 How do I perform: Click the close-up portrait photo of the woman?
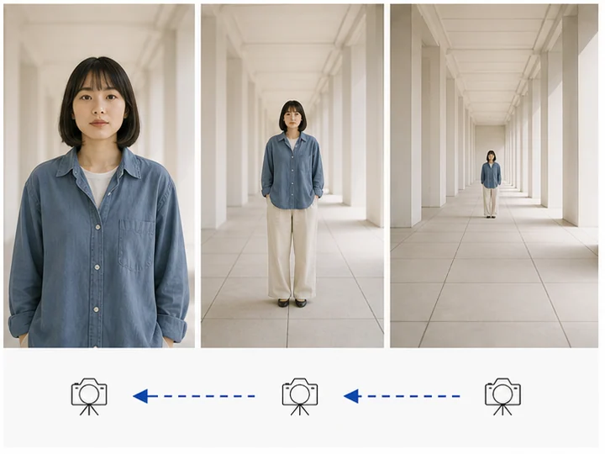click(99, 176)
